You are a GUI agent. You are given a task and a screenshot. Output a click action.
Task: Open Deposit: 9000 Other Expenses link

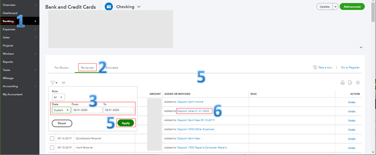[x=196, y=129]
